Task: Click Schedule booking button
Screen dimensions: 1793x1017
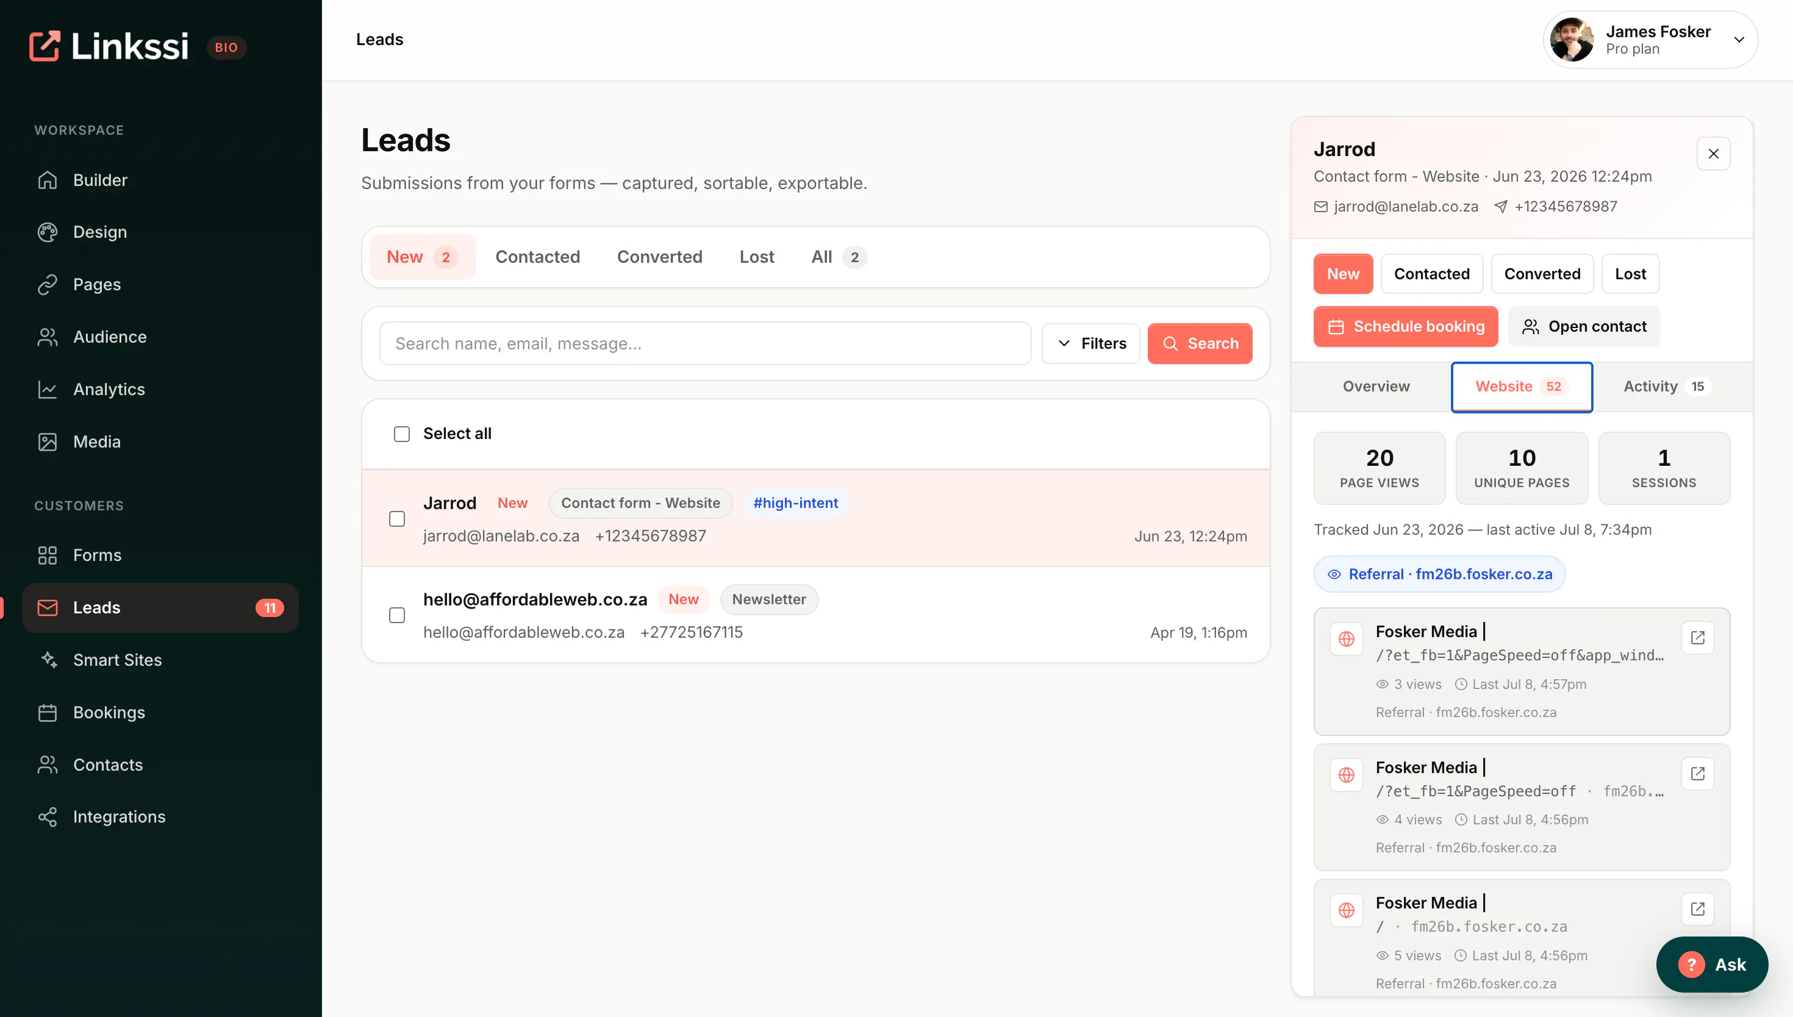Action: (1405, 327)
